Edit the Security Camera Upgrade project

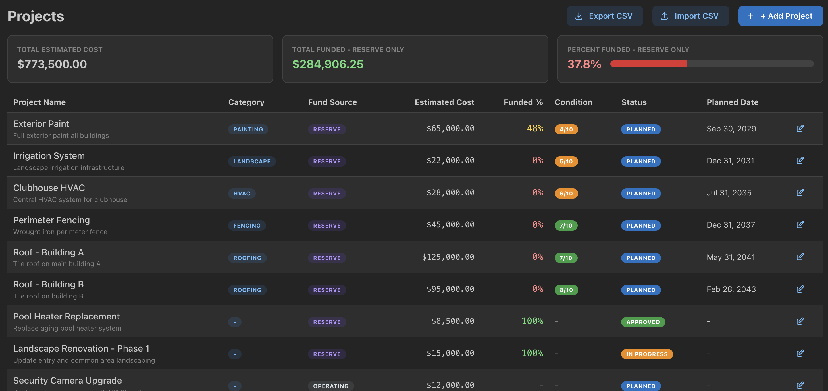[x=800, y=385]
